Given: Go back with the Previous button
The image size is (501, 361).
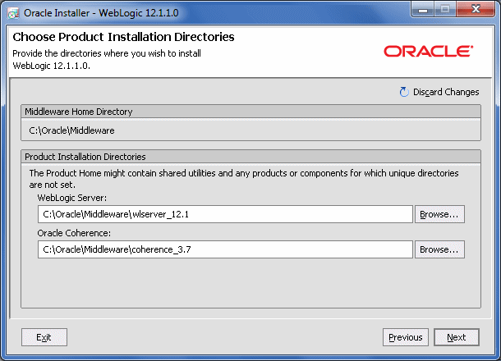Looking at the screenshot, I should pyautogui.click(x=406, y=337).
